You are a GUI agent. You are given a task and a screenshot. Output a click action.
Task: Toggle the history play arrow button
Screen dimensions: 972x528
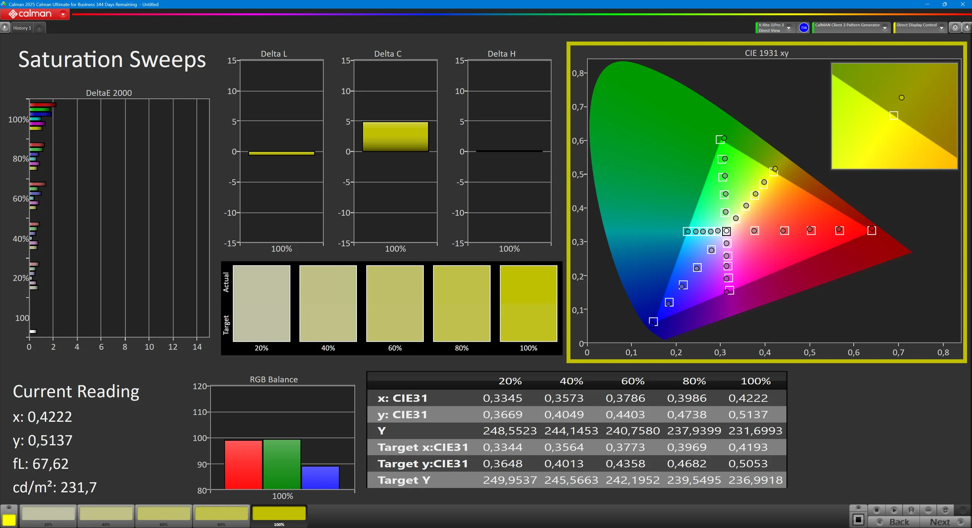[5, 28]
